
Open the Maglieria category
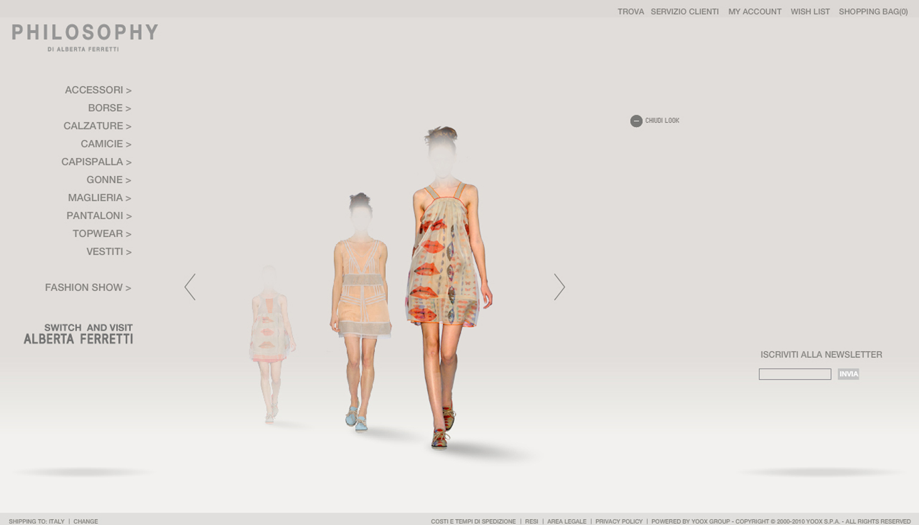(x=99, y=198)
